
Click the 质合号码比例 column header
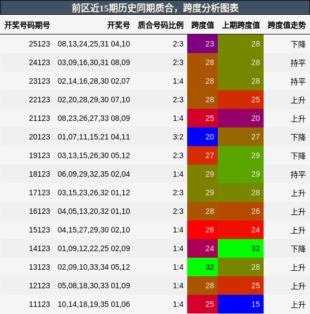pyautogui.click(x=160, y=25)
